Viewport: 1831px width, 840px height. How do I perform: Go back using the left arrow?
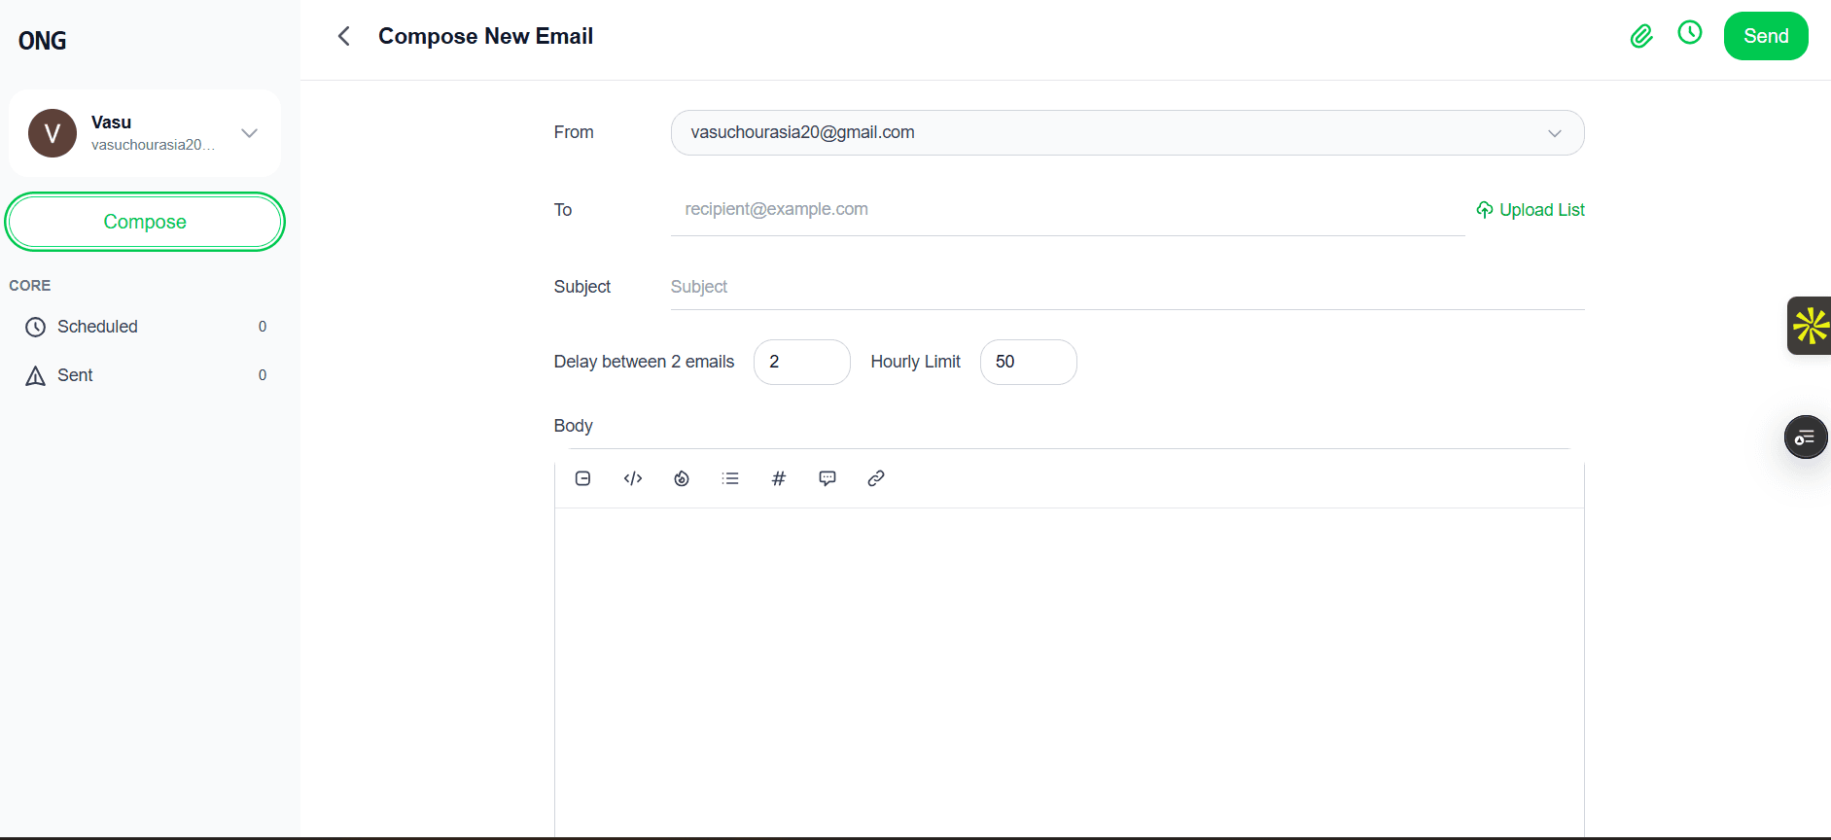(x=343, y=37)
